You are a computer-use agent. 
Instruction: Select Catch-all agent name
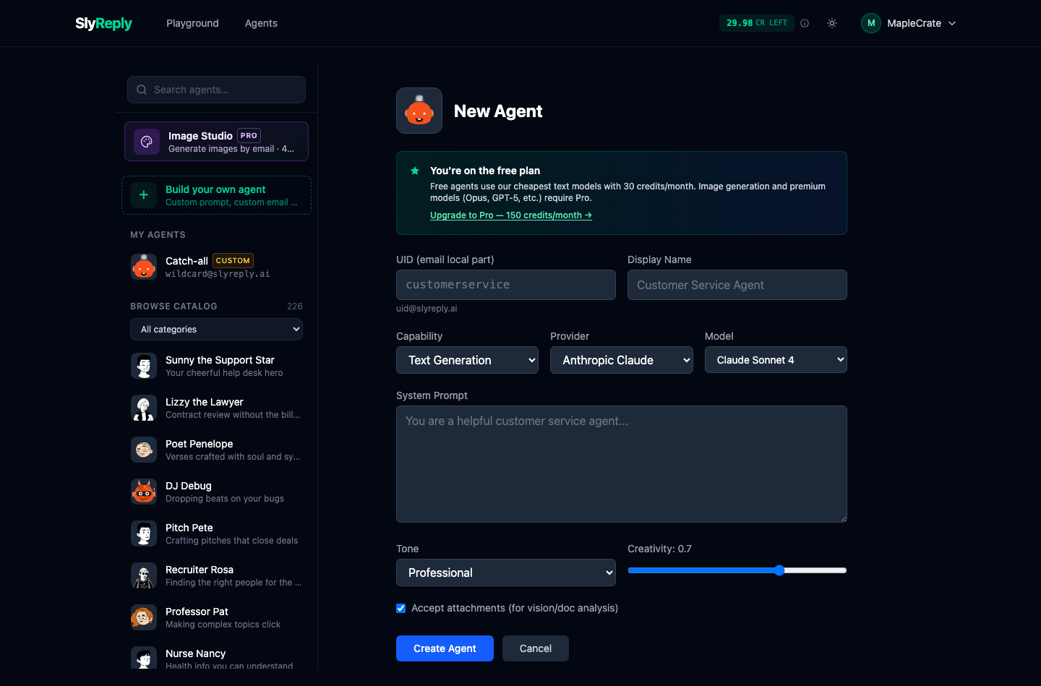point(187,261)
